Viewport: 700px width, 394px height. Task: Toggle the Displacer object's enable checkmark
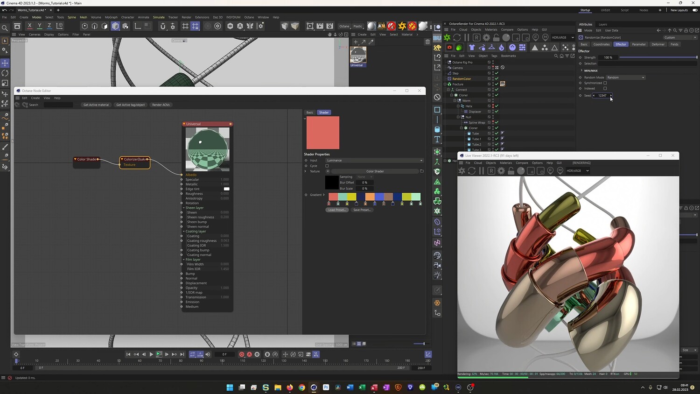(x=497, y=112)
